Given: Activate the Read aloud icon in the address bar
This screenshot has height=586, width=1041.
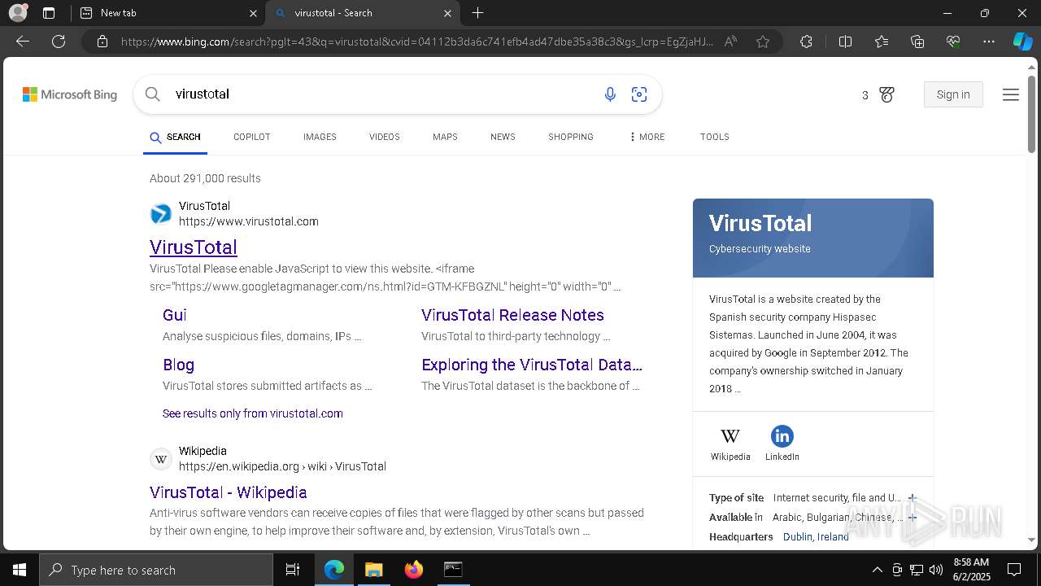Looking at the screenshot, I should [730, 42].
